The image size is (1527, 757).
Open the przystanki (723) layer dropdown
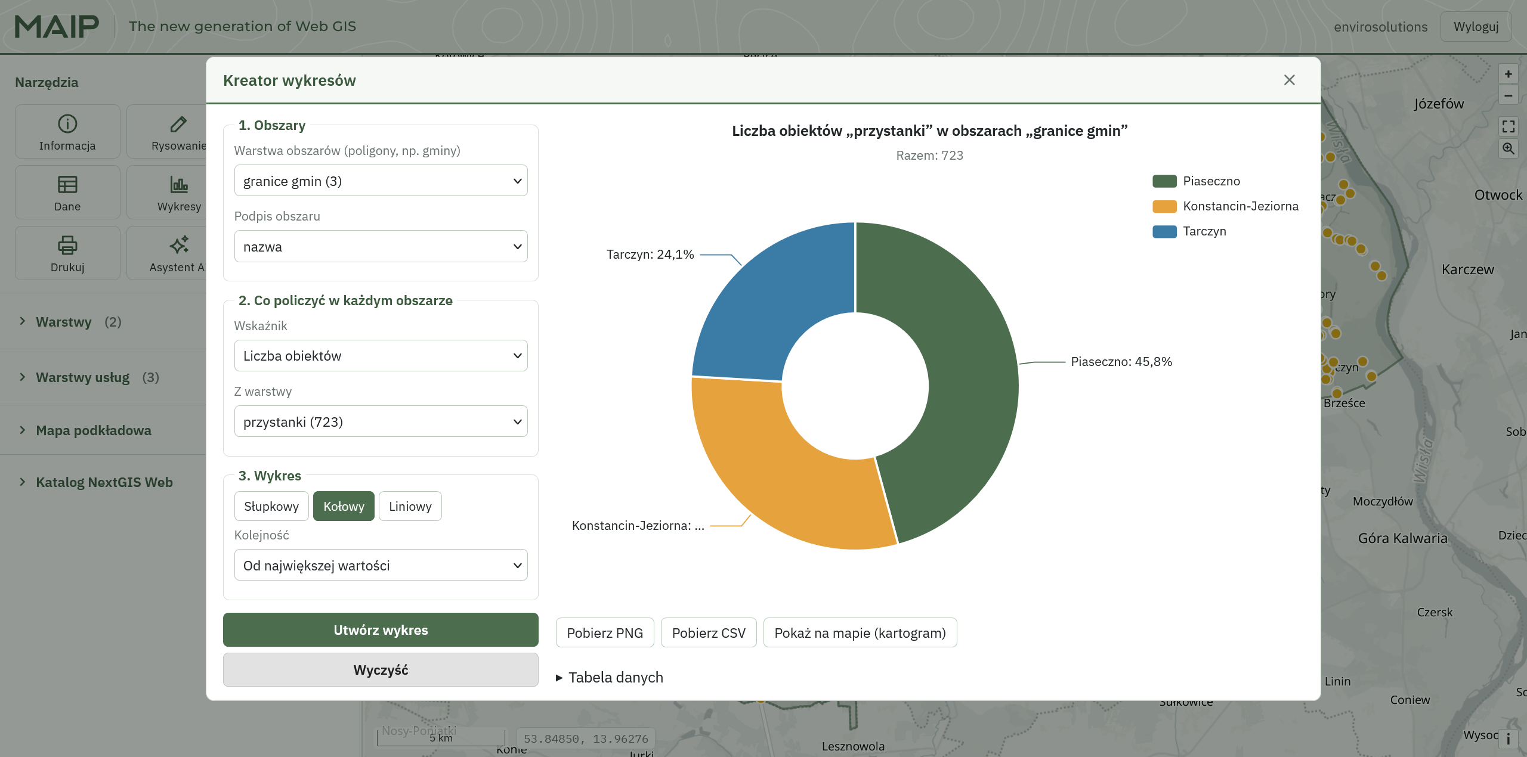pos(381,421)
